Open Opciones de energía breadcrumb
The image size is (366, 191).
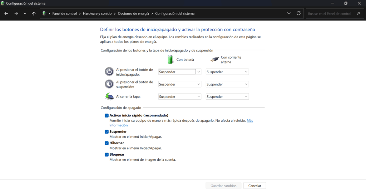(133, 14)
